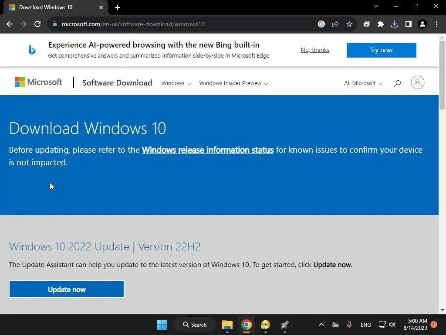
Task: Click the scrollbar down arrow
Action: click(442, 310)
